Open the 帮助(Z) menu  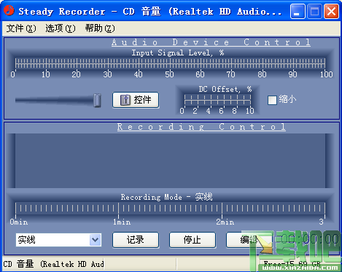click(100, 28)
